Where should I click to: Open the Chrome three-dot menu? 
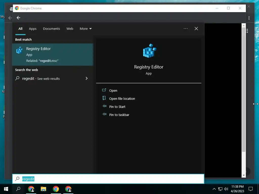tap(249, 18)
